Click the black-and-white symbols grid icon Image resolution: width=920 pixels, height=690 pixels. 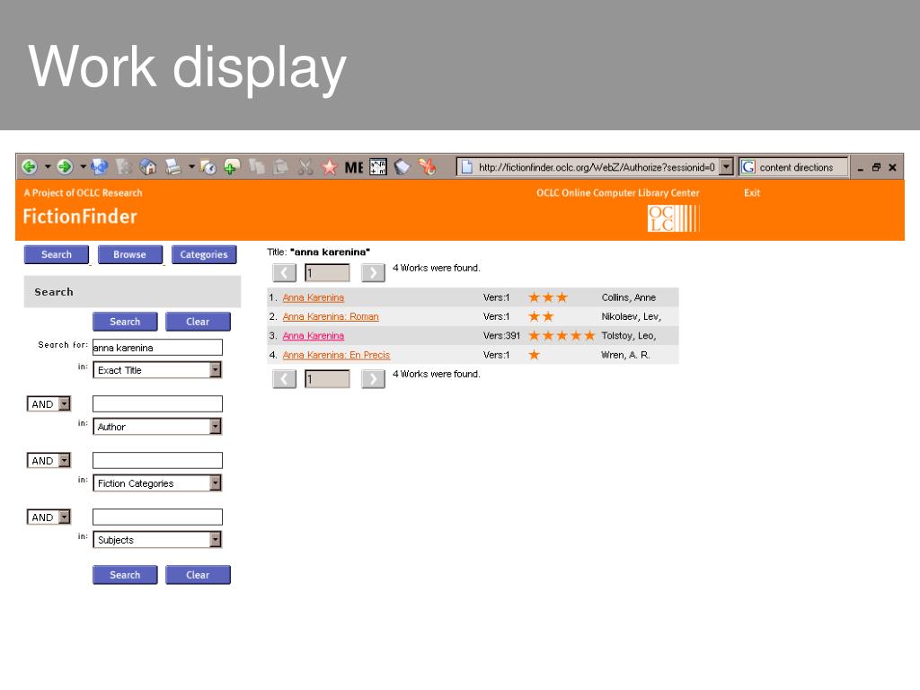pyautogui.click(x=378, y=167)
